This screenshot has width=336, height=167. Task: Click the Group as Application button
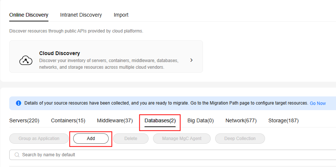point(39,139)
